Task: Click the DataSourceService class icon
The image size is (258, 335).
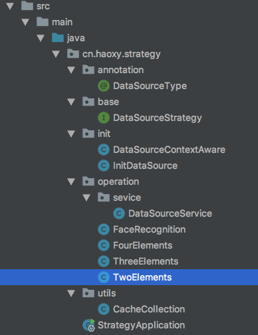Action: (119, 213)
